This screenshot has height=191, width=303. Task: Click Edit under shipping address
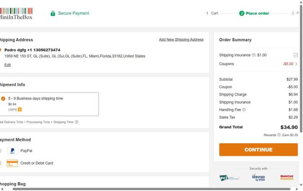pos(8,65)
